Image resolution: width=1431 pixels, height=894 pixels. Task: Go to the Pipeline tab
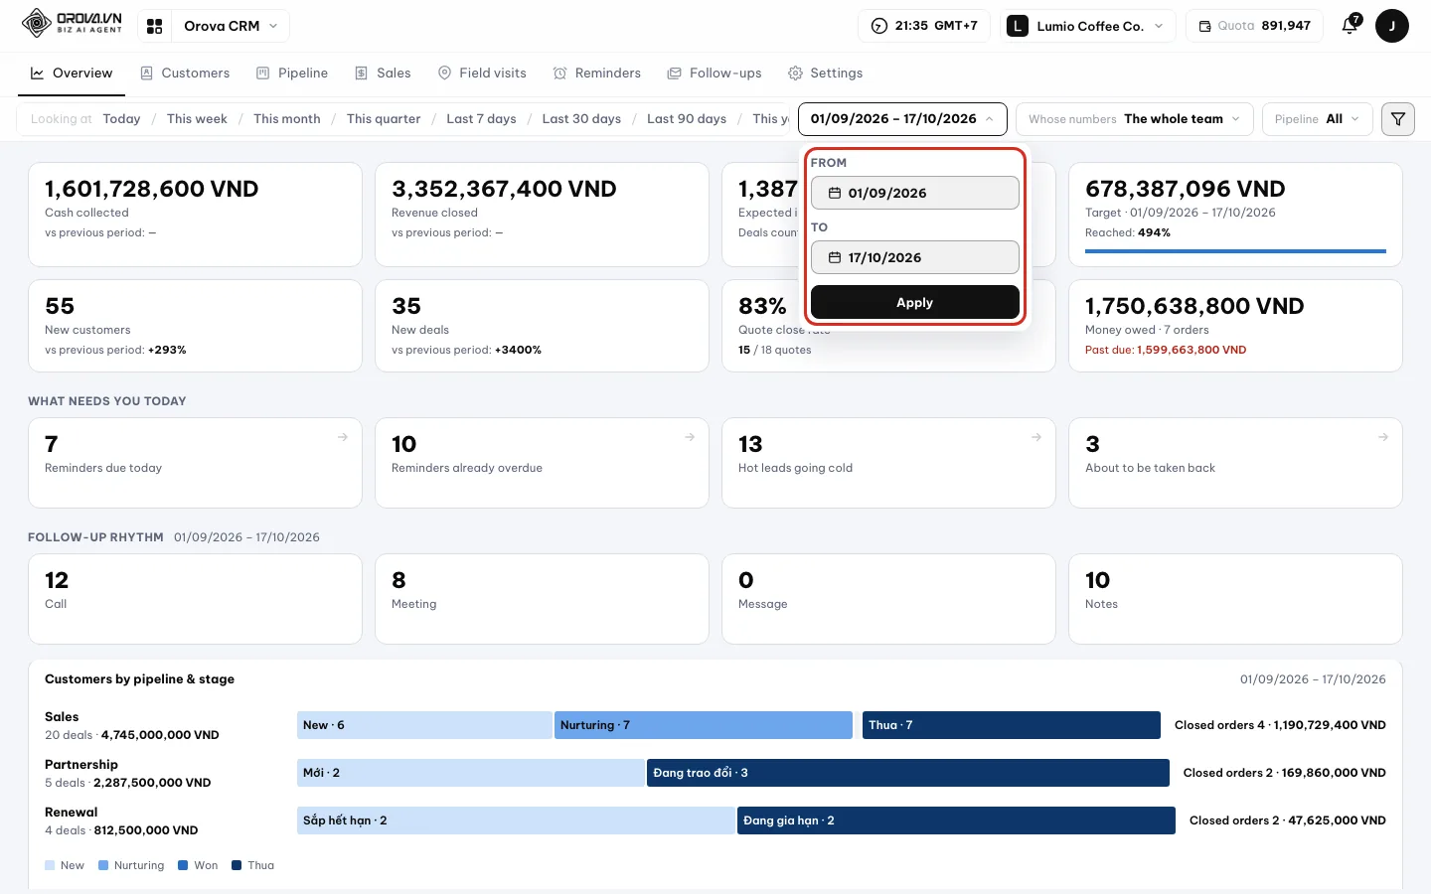[292, 74]
